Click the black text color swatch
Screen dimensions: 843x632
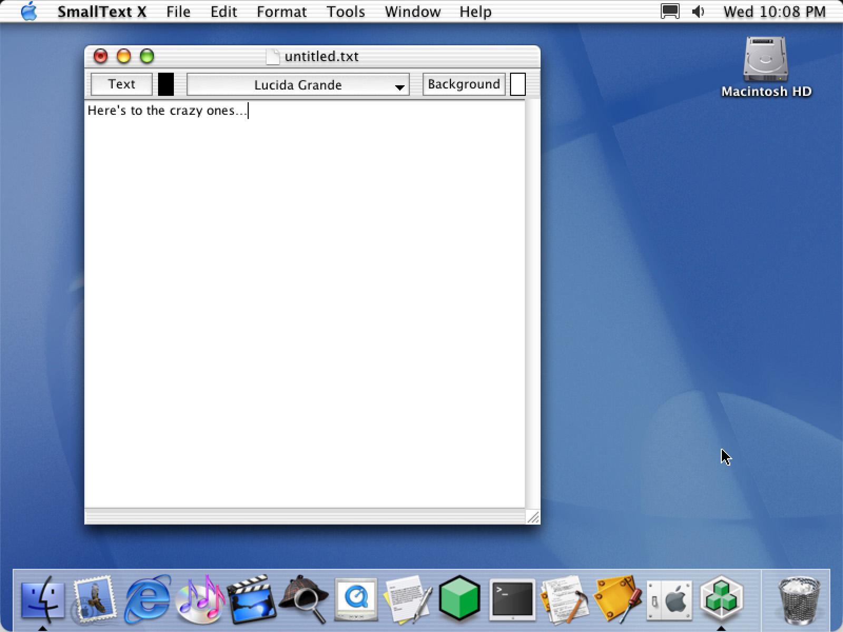(166, 84)
